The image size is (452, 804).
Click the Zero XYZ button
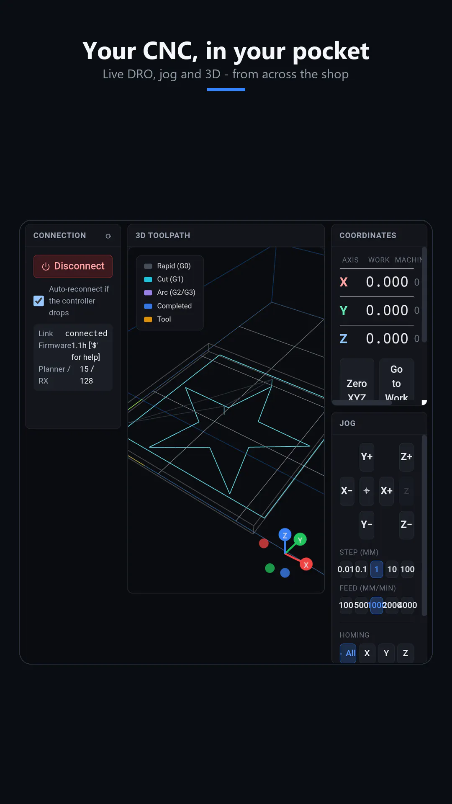357,380
